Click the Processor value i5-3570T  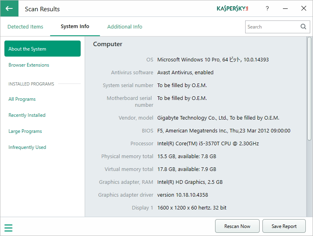tap(208, 143)
